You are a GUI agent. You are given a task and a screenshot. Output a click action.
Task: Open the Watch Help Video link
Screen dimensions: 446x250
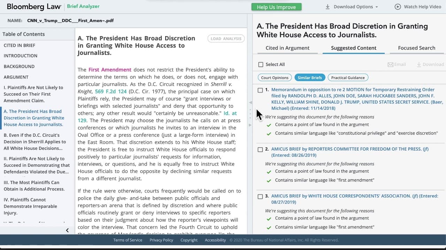pyautogui.click(x=418, y=7)
